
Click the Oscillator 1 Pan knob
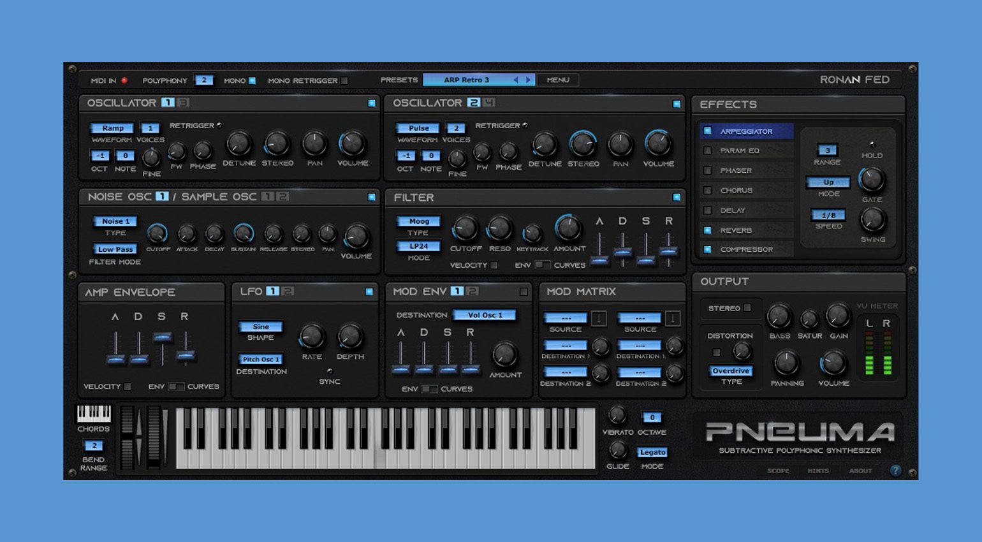coord(314,144)
